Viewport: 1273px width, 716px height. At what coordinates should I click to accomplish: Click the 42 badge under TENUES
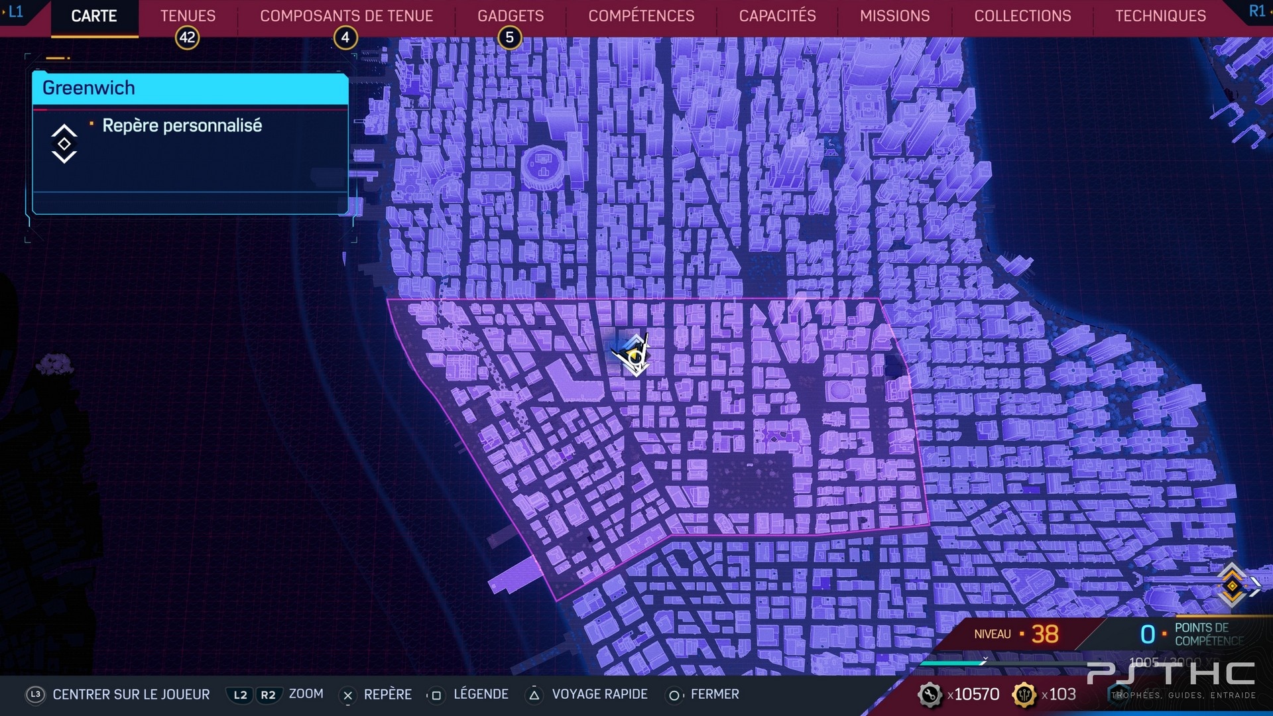pos(188,38)
